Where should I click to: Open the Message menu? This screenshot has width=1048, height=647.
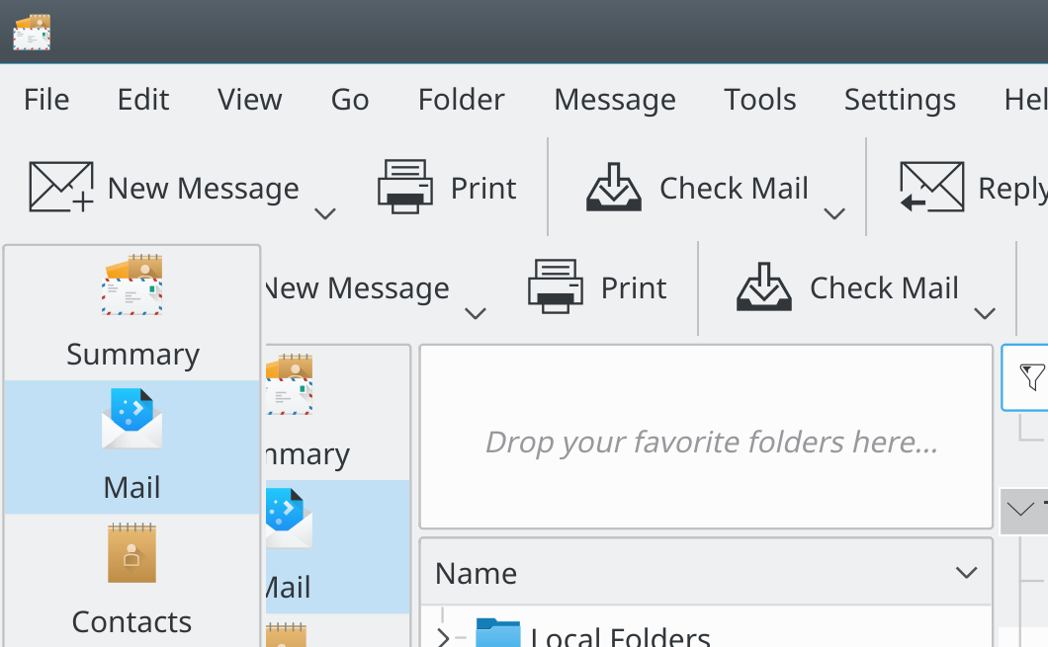tap(614, 100)
